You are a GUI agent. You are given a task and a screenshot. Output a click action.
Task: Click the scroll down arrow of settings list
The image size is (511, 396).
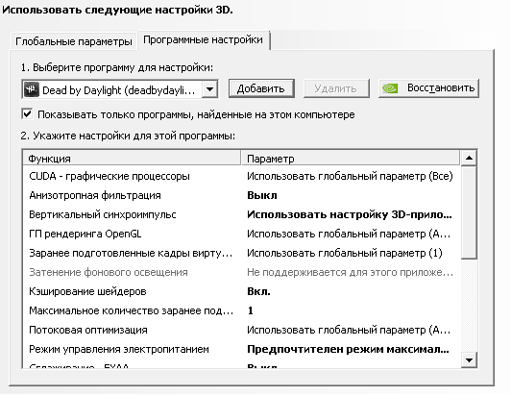469,360
